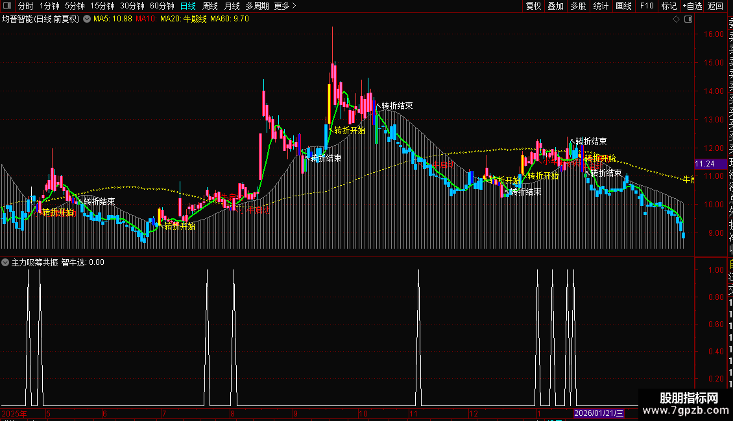This screenshot has width=733, height=421.
Task: Open the 主力吸筹共振 indicator dropdown
Action: (x=5, y=262)
